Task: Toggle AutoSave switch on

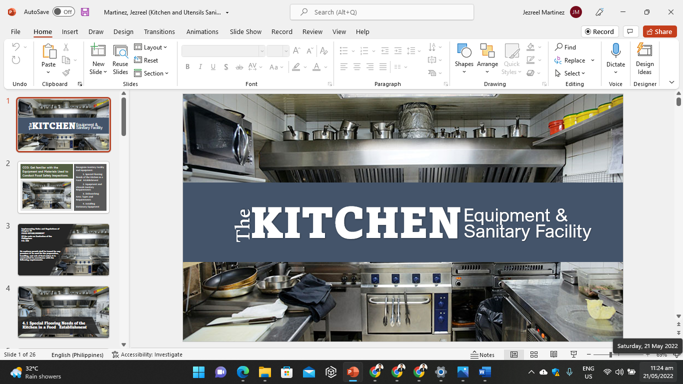Action: coord(63,12)
